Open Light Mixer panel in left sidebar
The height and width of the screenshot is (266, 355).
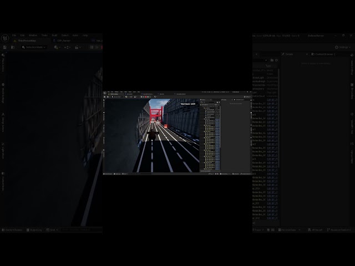click(3, 151)
